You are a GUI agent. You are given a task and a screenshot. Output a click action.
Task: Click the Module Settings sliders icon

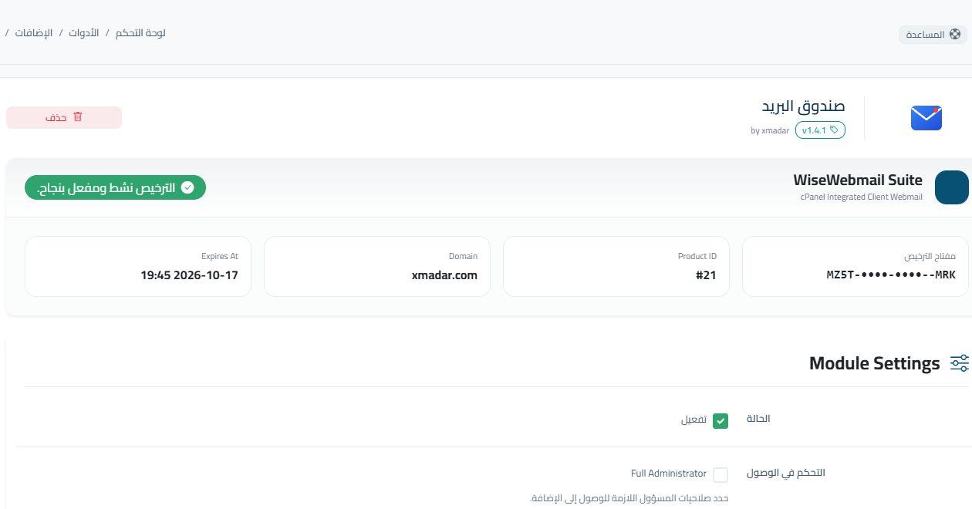point(959,363)
